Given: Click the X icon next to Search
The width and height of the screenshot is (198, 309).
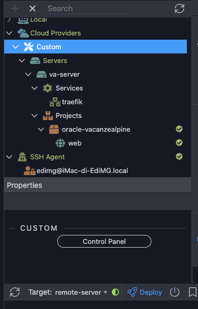Looking at the screenshot, I should tap(32, 8).
